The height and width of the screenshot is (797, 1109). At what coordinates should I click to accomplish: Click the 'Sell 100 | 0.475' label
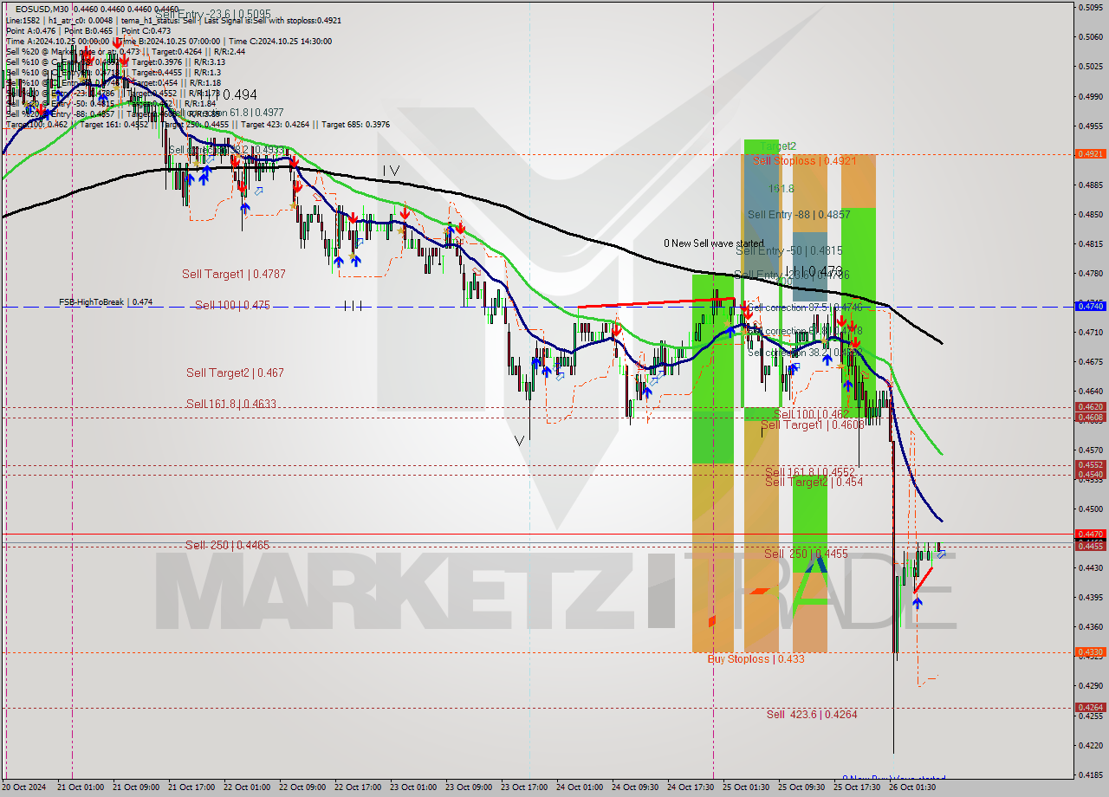[x=232, y=305]
